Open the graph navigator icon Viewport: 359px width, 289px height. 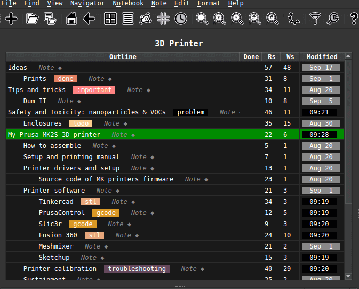[x=146, y=19]
